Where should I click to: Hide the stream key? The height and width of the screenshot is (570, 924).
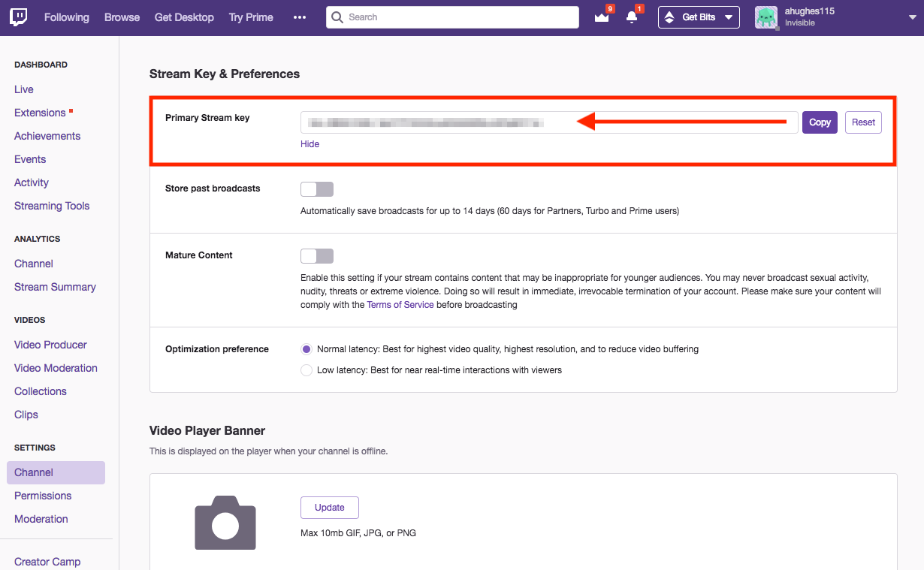point(310,144)
